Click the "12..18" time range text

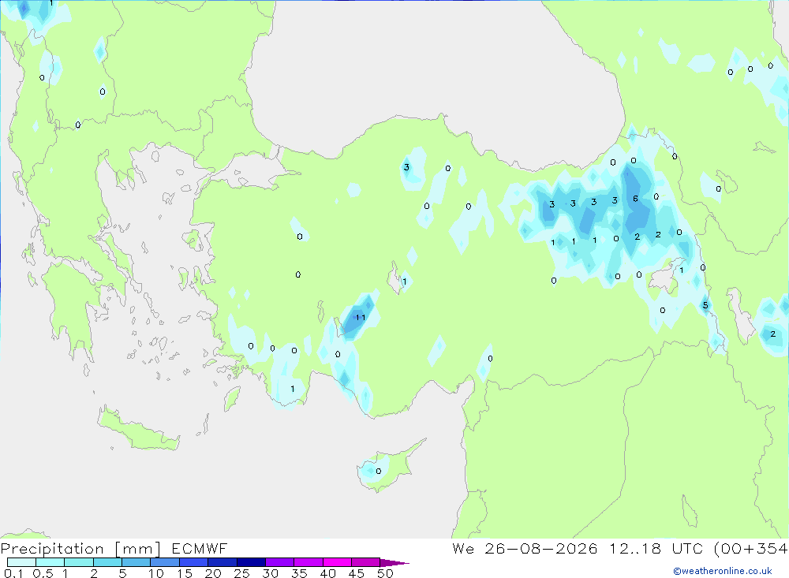pyautogui.click(x=635, y=549)
